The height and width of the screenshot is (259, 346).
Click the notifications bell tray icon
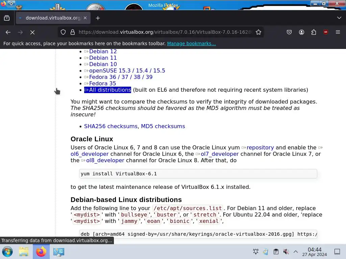click(256, 252)
